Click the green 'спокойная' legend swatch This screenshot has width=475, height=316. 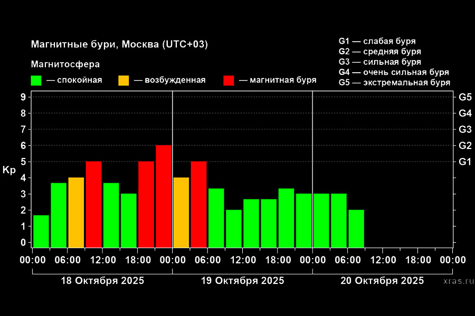point(36,81)
